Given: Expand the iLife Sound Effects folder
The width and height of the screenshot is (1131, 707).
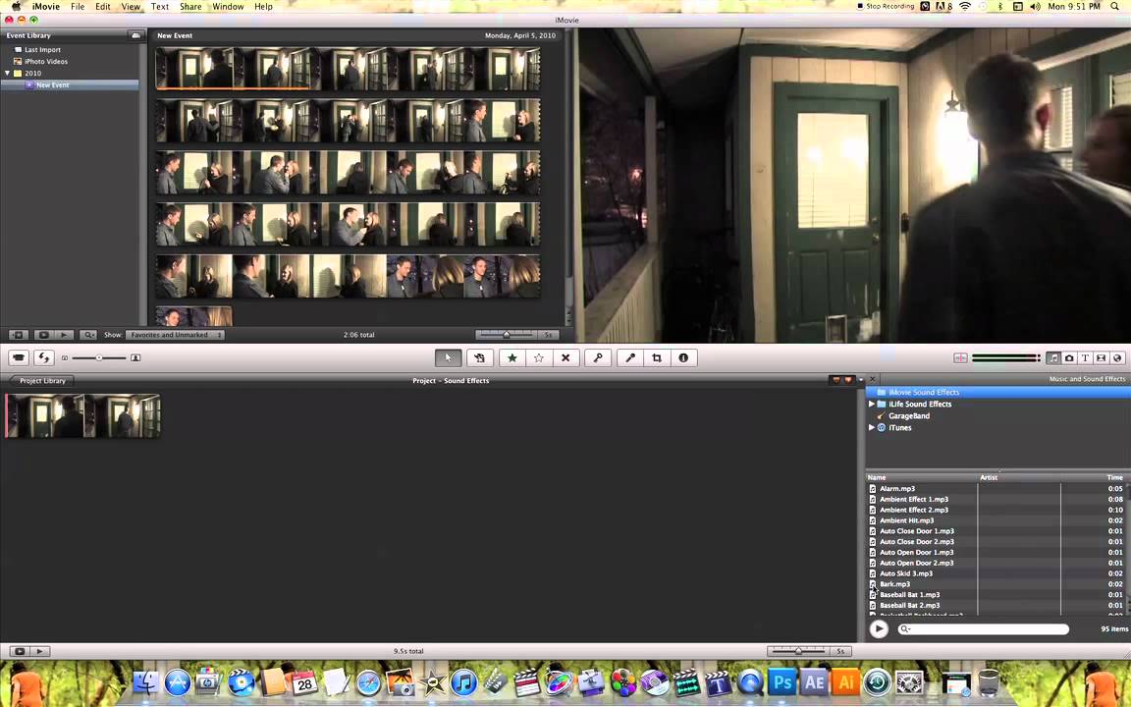Looking at the screenshot, I should [872, 404].
